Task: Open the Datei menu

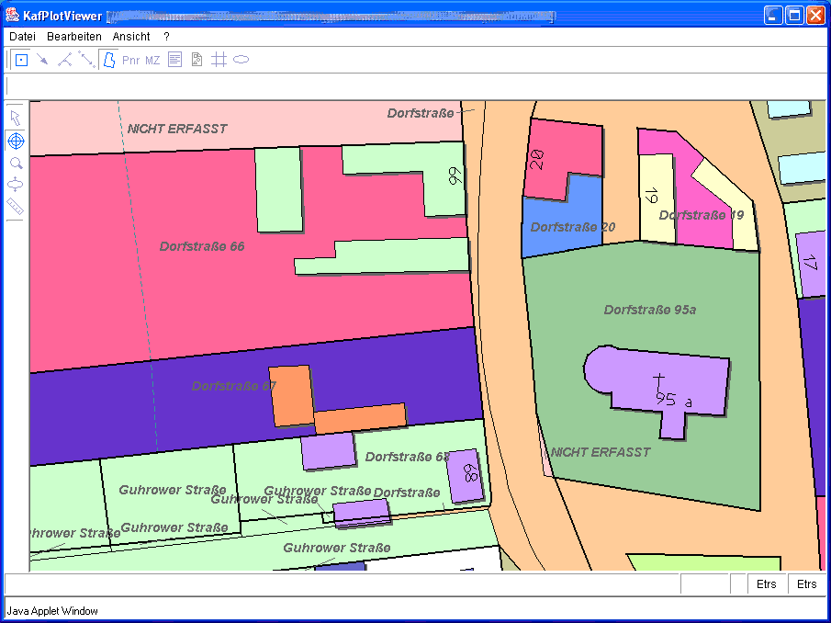Action: (22, 36)
